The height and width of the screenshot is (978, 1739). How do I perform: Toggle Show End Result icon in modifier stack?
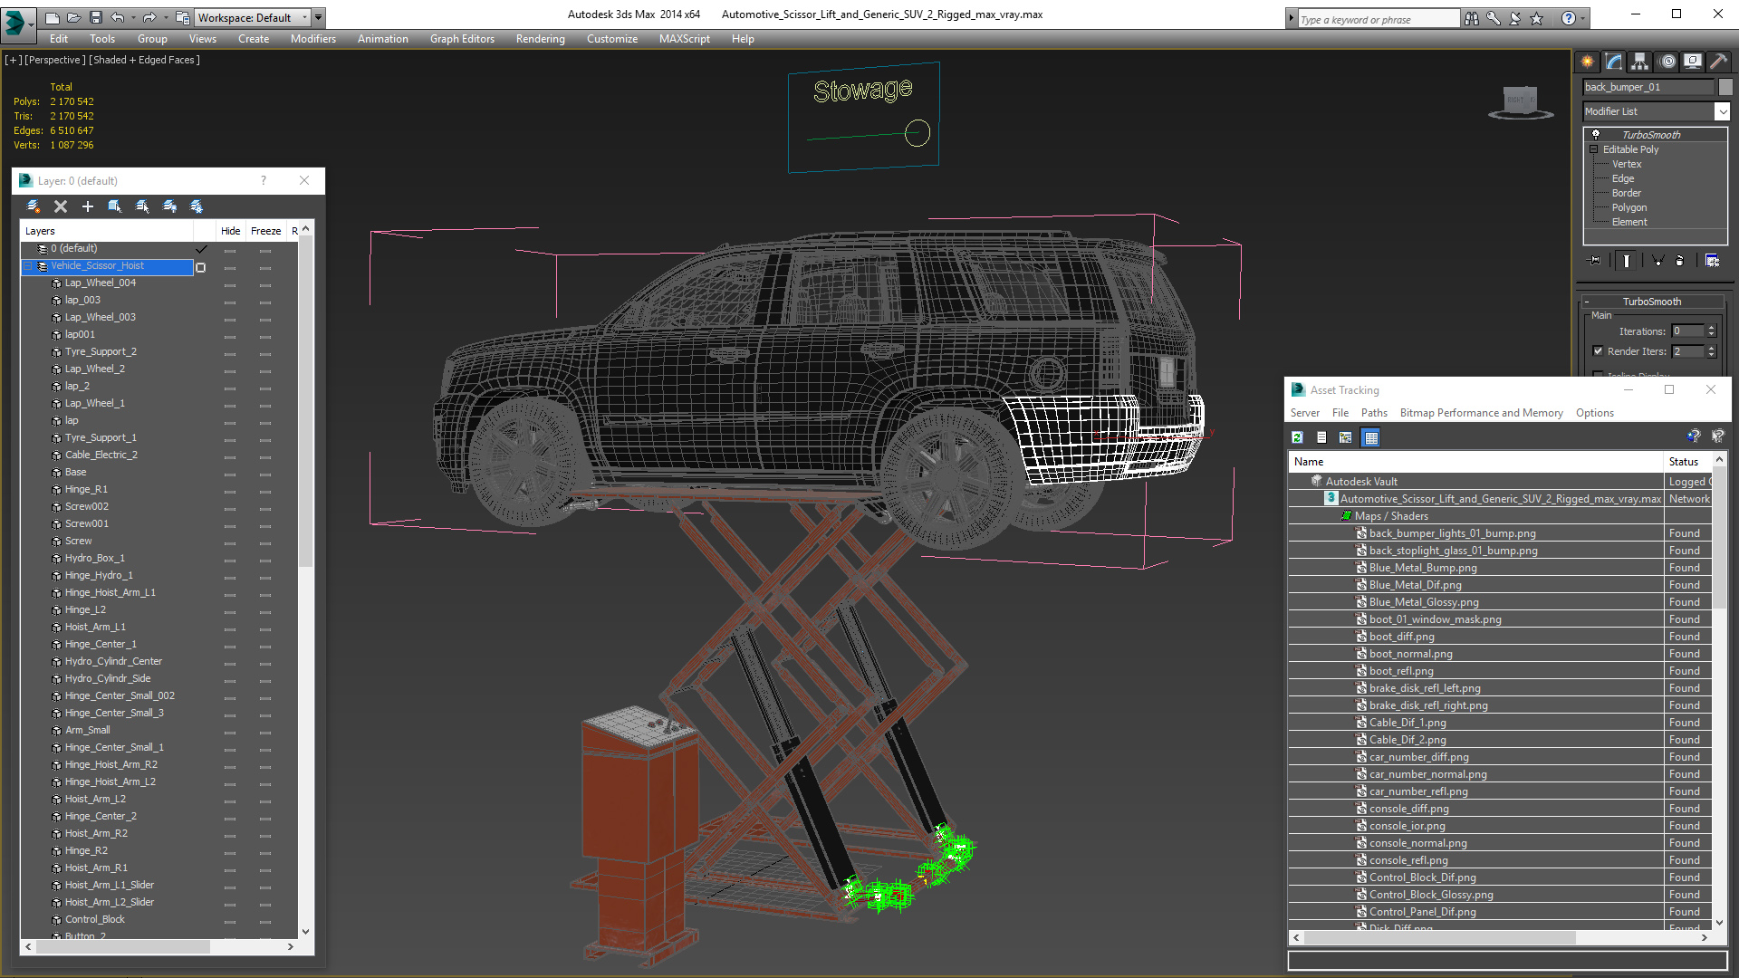point(1627,261)
